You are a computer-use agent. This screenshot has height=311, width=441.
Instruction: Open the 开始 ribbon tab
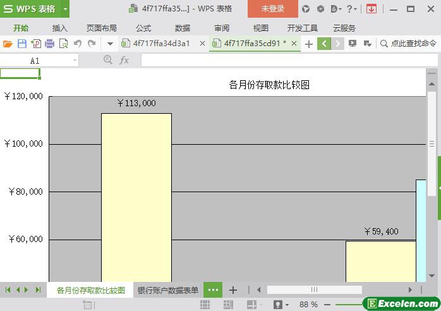click(x=21, y=28)
